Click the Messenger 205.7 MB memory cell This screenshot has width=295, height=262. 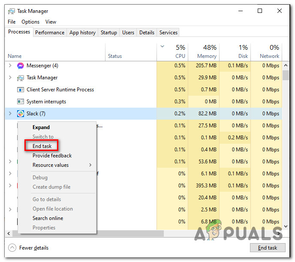click(x=204, y=66)
